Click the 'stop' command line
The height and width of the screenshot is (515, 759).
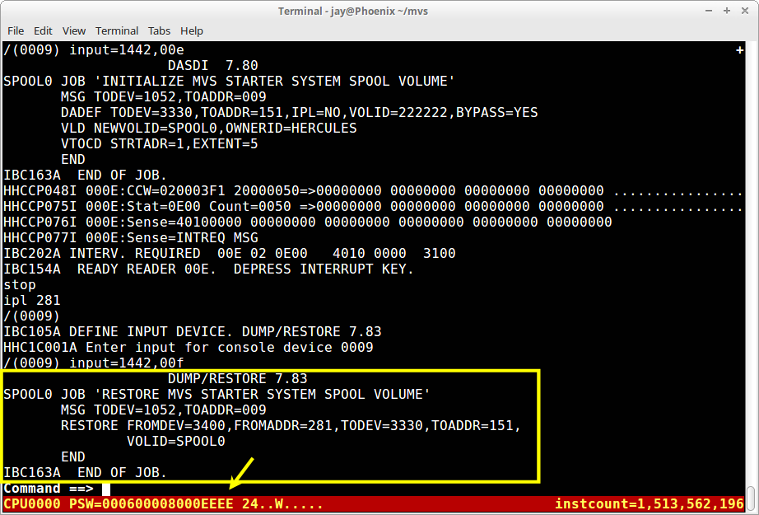[x=20, y=285]
